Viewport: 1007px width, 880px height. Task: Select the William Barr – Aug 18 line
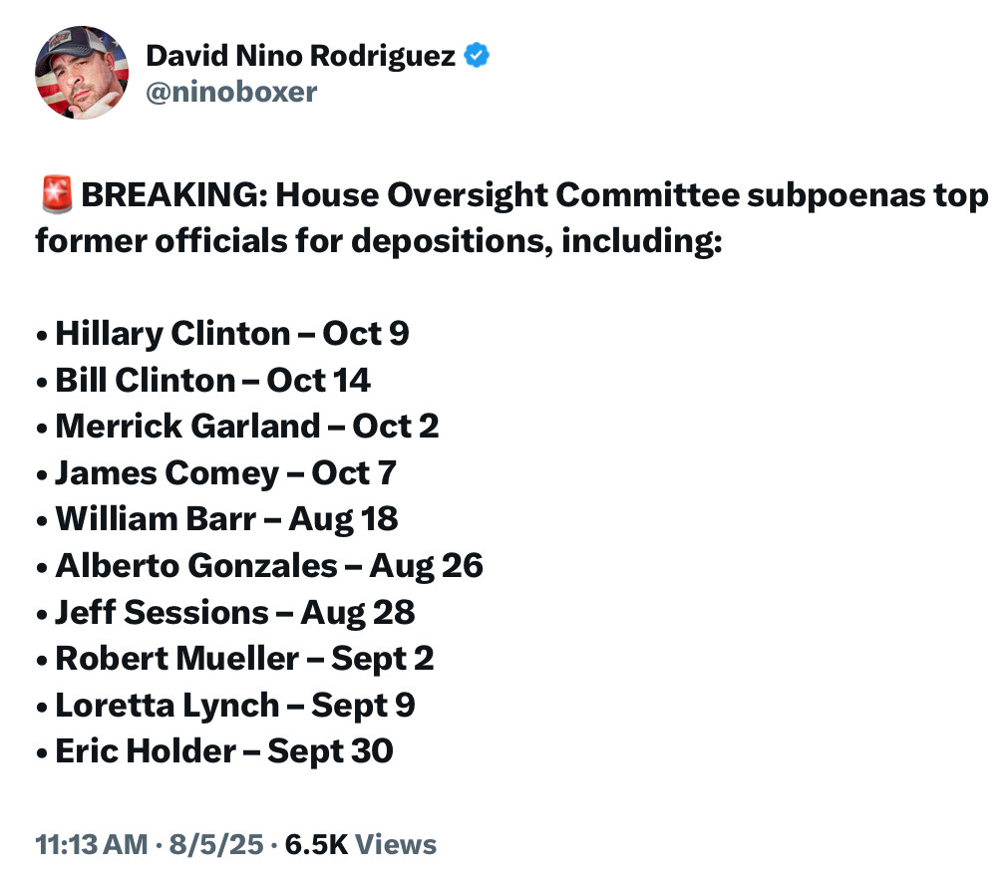pos(226,518)
